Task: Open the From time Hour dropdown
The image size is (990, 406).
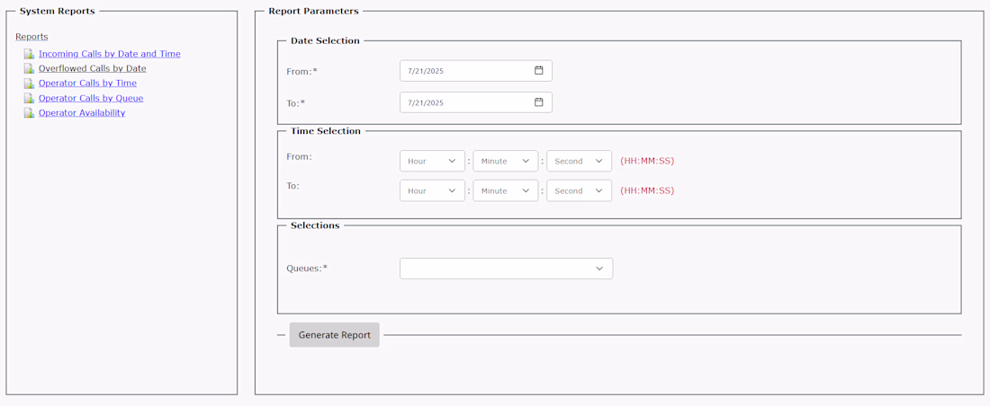Action: 432,162
